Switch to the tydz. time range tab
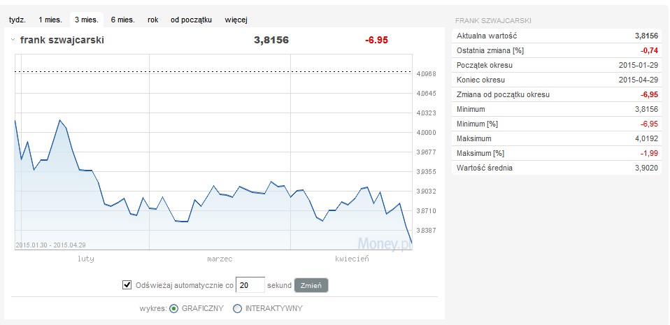670x325 pixels. [17, 20]
